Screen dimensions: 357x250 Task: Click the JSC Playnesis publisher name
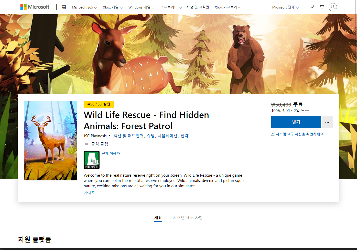tap(95, 136)
